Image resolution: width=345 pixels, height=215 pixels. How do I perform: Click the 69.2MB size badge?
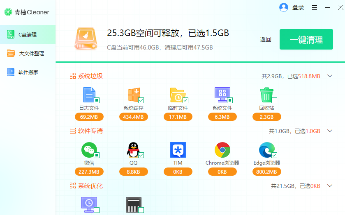(x=89, y=117)
